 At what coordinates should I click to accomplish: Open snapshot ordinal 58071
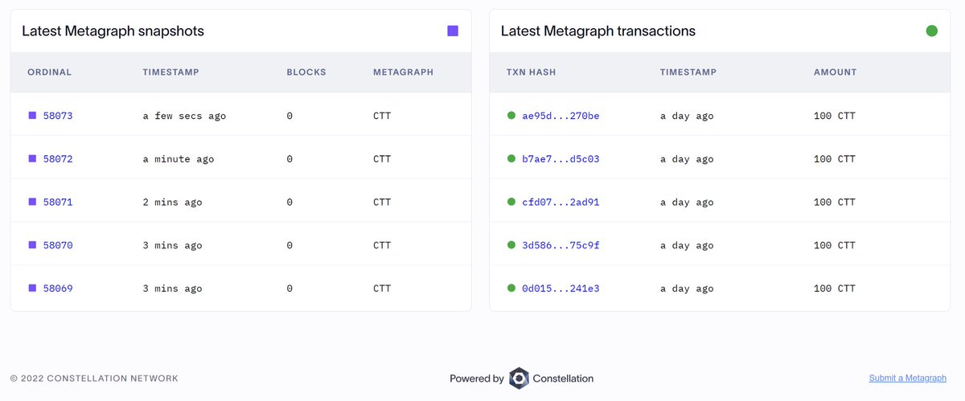pyautogui.click(x=58, y=202)
